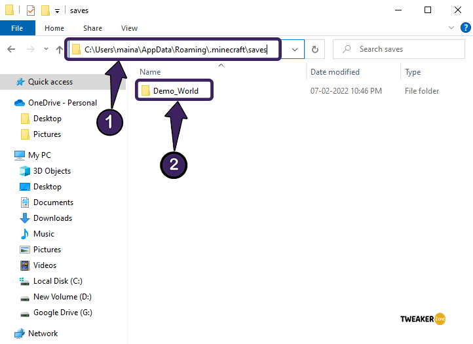Open Pictures under OneDrive
Screen dimensions: 473x344
click(47, 134)
